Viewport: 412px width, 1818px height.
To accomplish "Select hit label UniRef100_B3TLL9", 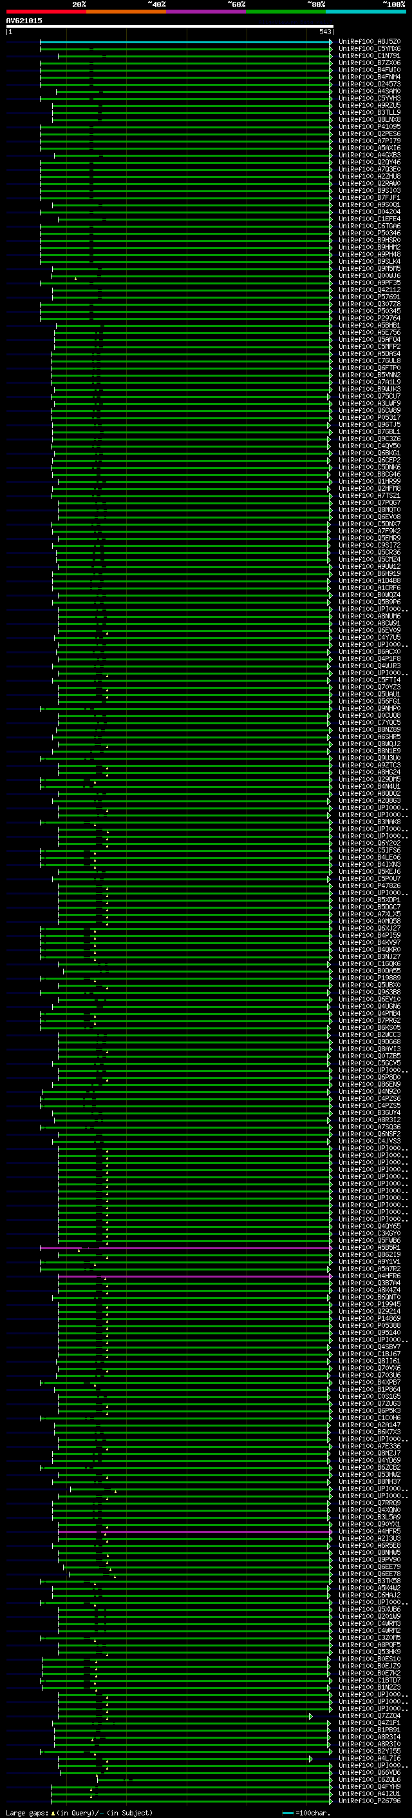I will pos(369,112).
